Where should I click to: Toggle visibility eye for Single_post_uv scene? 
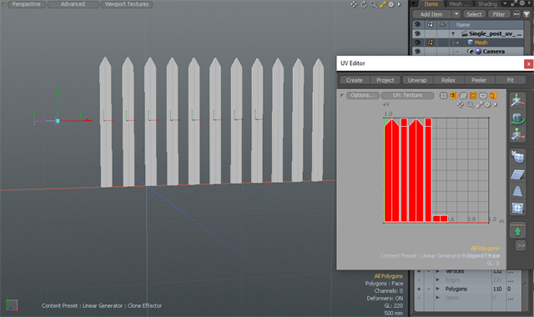(417, 33)
